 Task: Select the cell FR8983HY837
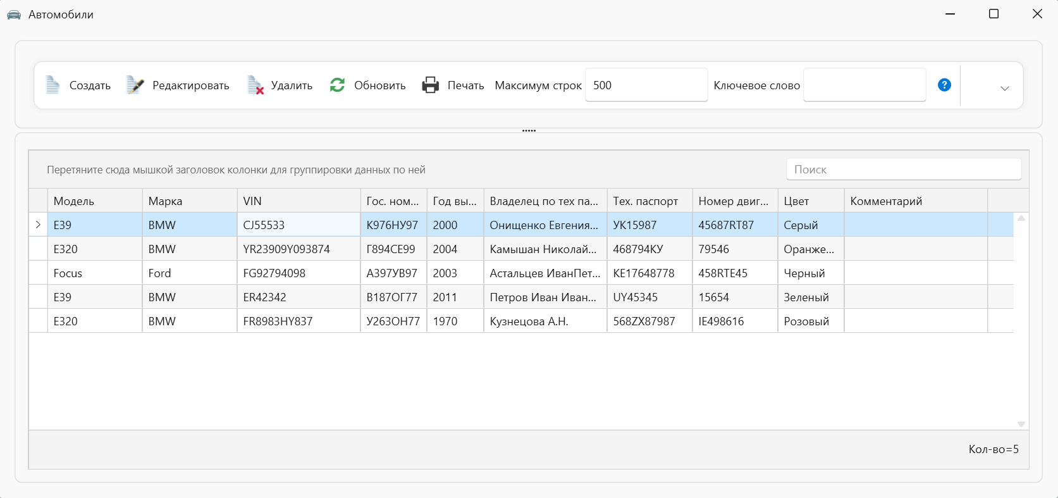pos(299,321)
